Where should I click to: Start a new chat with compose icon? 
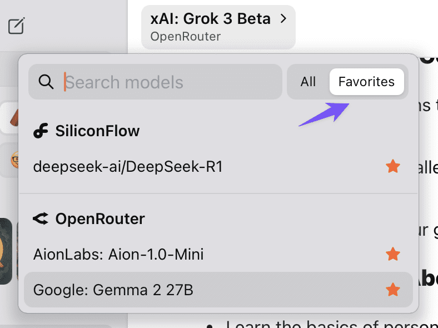pyautogui.click(x=16, y=26)
